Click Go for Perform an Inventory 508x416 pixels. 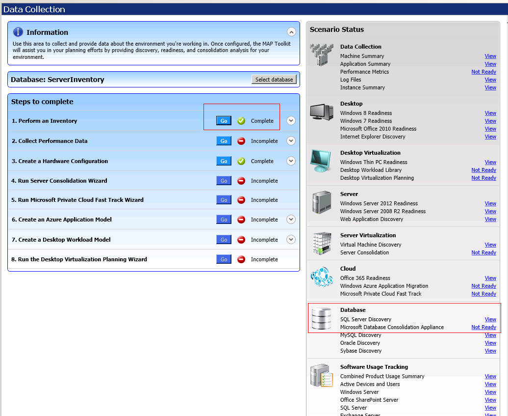[x=224, y=121]
